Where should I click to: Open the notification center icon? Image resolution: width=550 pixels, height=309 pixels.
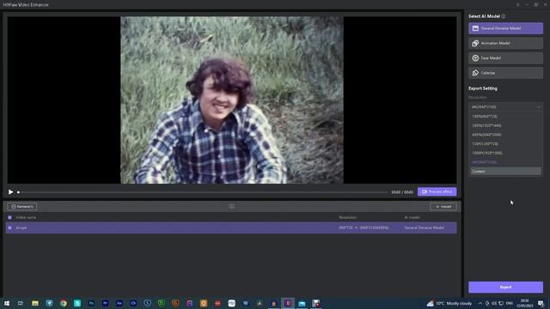pyautogui.click(x=541, y=303)
